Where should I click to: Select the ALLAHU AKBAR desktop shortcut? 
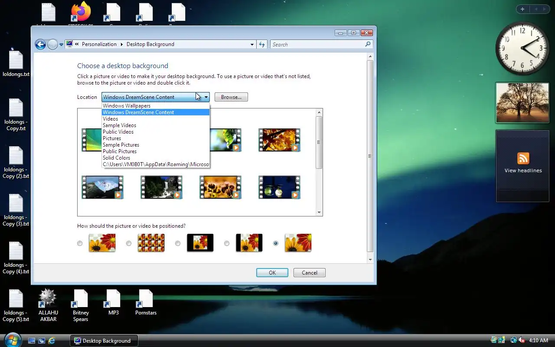[x=48, y=305]
